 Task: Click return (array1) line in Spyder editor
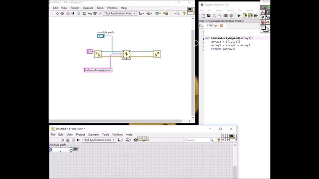point(223,49)
